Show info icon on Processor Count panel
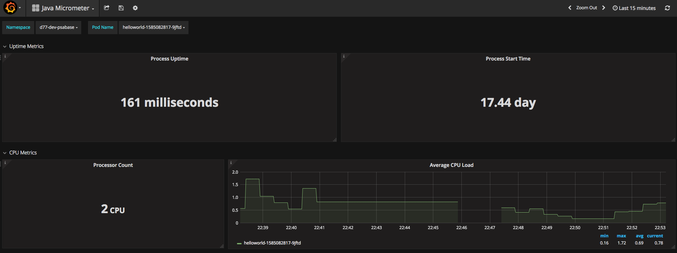 5,163
